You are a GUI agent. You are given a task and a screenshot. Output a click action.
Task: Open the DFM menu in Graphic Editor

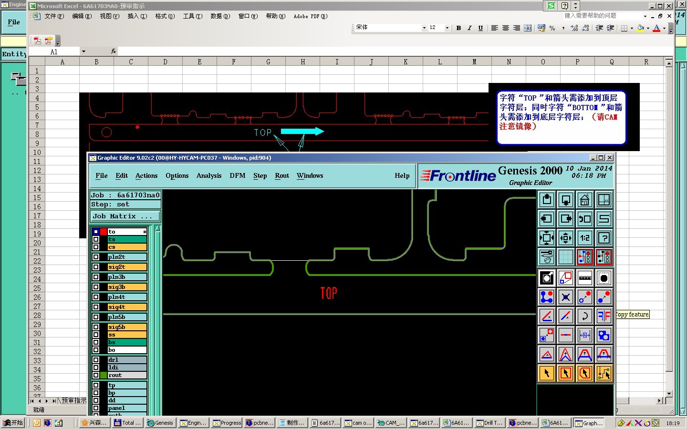(x=238, y=176)
